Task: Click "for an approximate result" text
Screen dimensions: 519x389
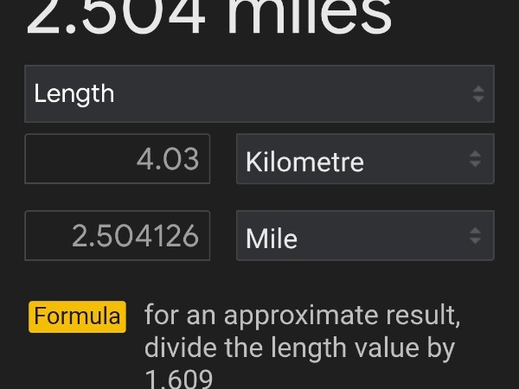Action: (303, 316)
